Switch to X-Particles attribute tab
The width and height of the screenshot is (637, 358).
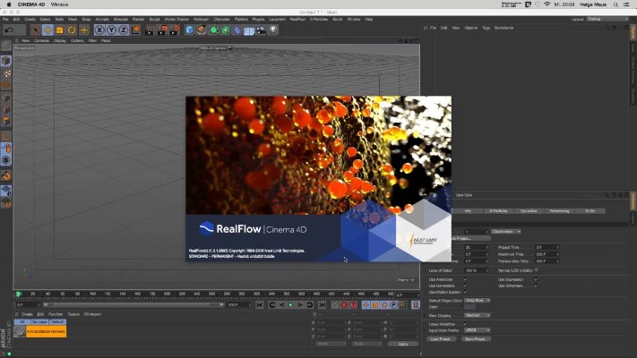(x=498, y=211)
